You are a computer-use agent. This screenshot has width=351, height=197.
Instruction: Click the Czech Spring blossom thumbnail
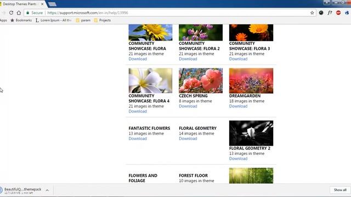(201, 80)
